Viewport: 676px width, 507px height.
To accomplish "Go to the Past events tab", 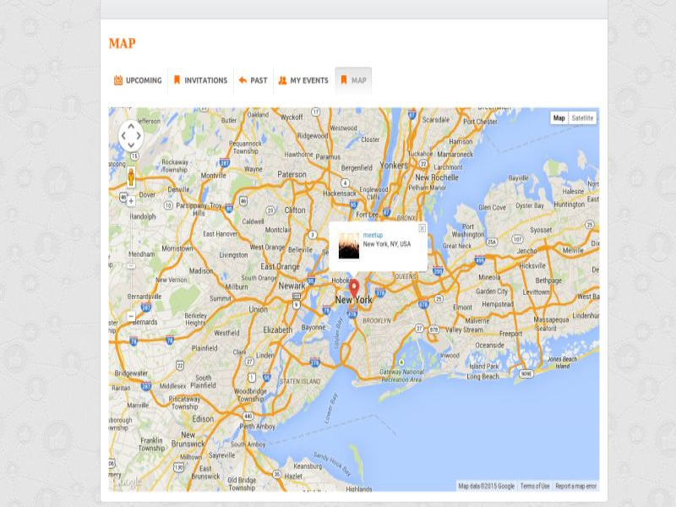I will [253, 81].
